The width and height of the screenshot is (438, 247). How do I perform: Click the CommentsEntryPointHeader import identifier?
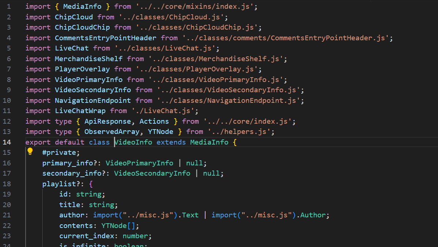point(106,38)
